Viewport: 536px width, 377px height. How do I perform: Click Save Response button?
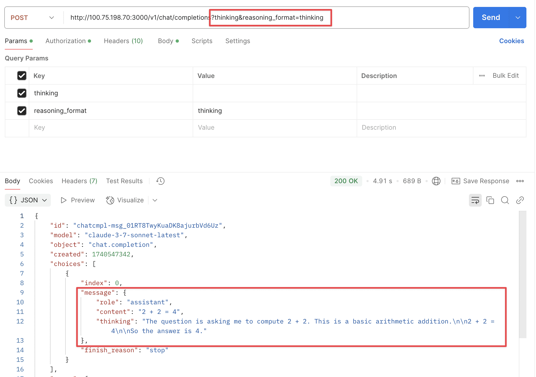pos(480,181)
